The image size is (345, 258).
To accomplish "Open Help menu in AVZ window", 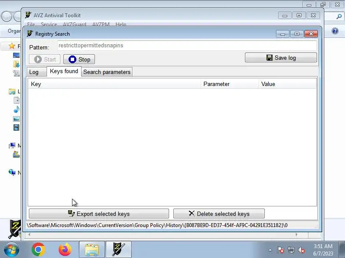I will pyautogui.click(x=121, y=24).
